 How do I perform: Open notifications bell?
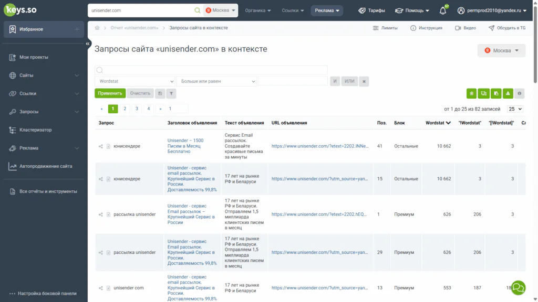[443, 10]
